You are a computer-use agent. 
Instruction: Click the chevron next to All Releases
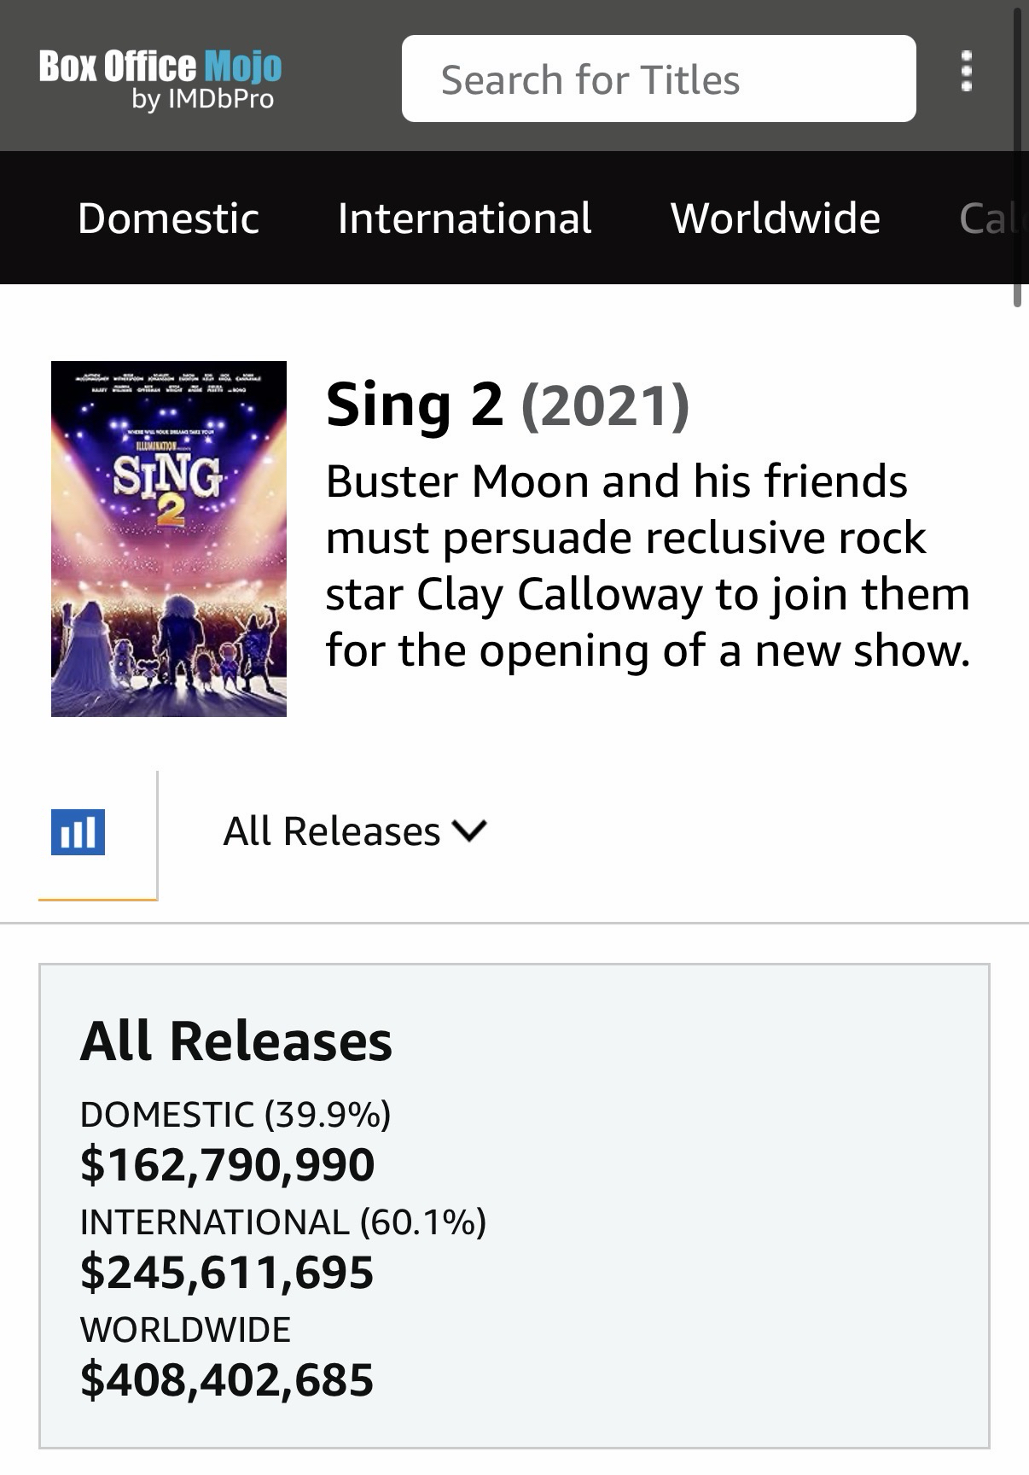469,831
